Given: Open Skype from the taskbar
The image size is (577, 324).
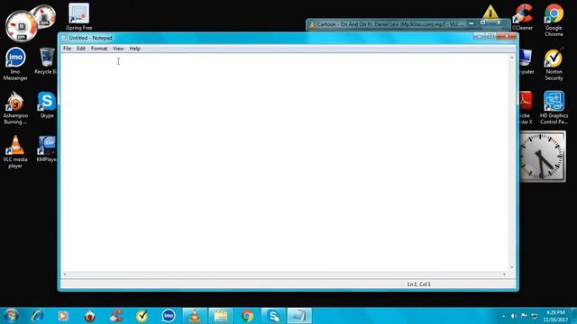Looking at the screenshot, I should 273,316.
